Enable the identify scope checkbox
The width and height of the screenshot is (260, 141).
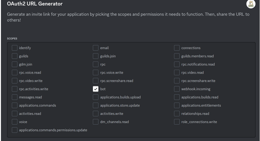[15, 48]
